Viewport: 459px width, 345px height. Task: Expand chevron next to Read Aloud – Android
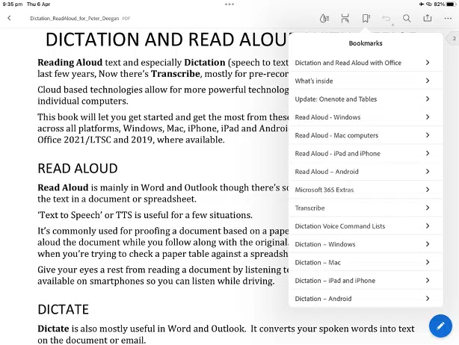point(428,171)
